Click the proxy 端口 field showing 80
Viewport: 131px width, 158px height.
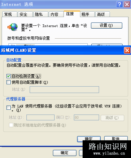86,117
